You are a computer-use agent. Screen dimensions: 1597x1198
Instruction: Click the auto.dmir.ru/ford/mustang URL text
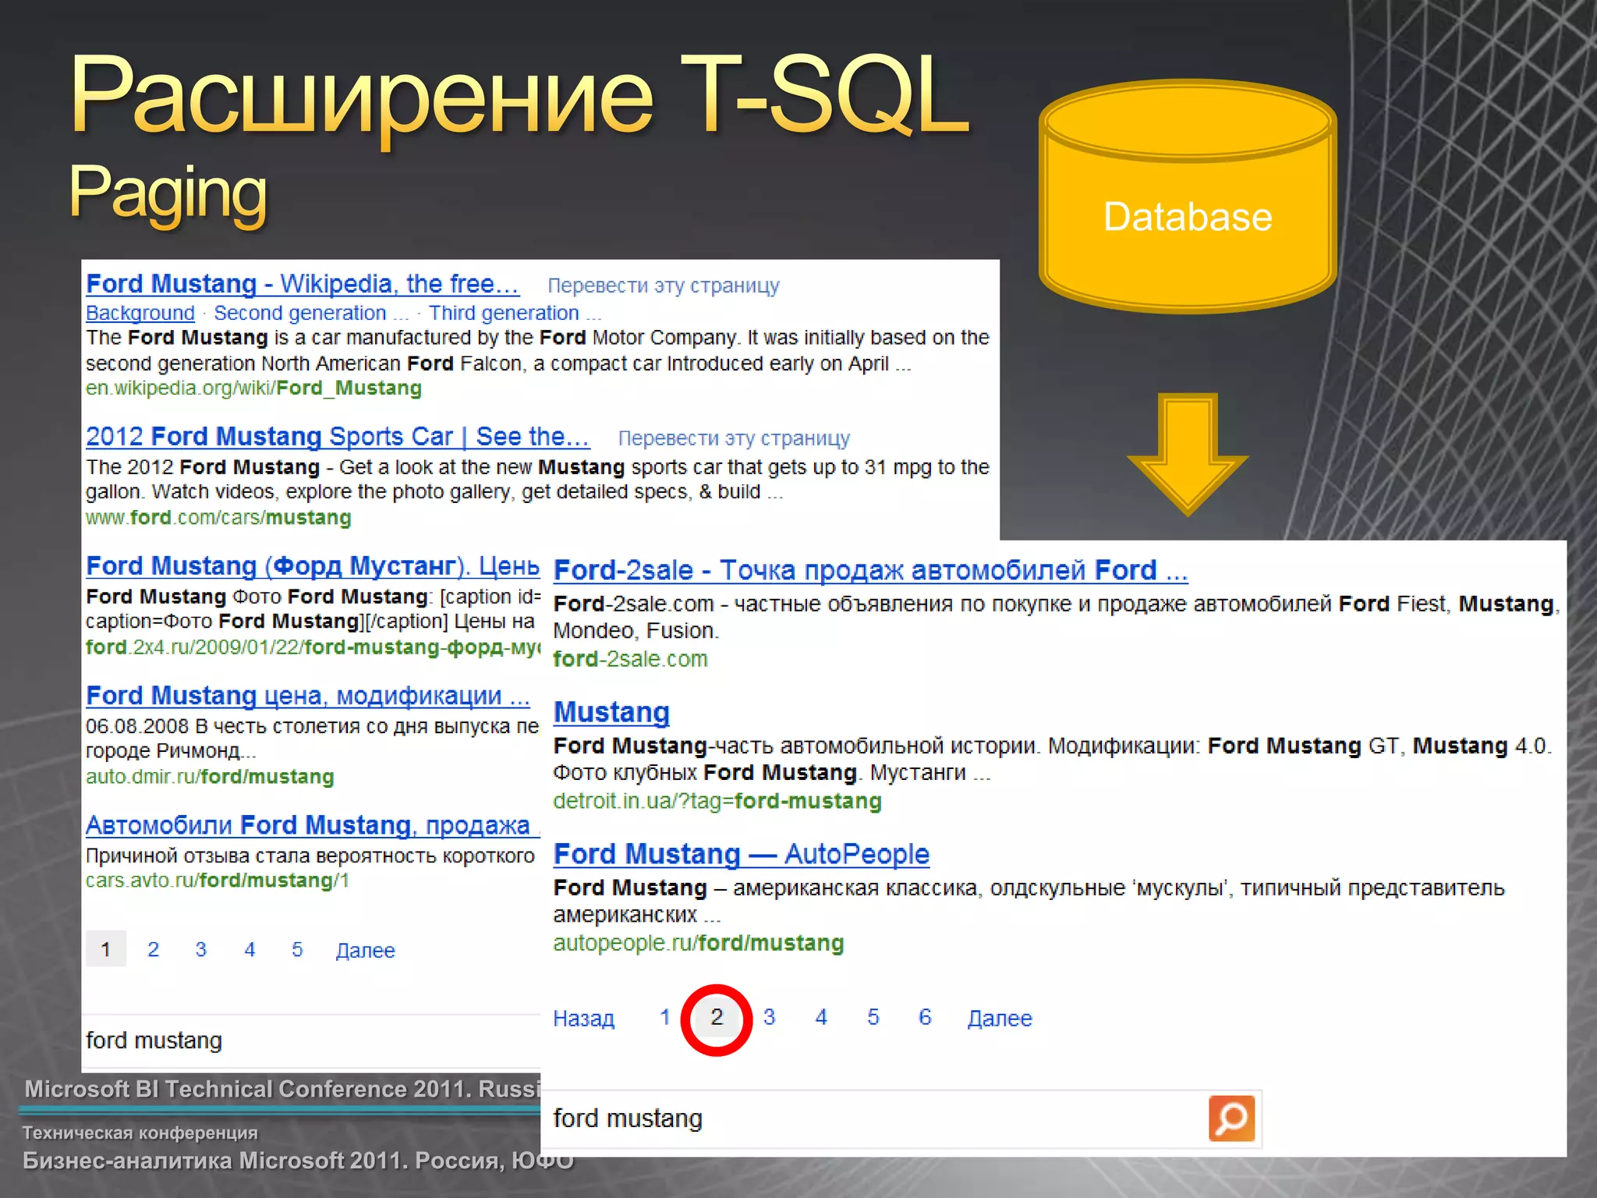(210, 777)
